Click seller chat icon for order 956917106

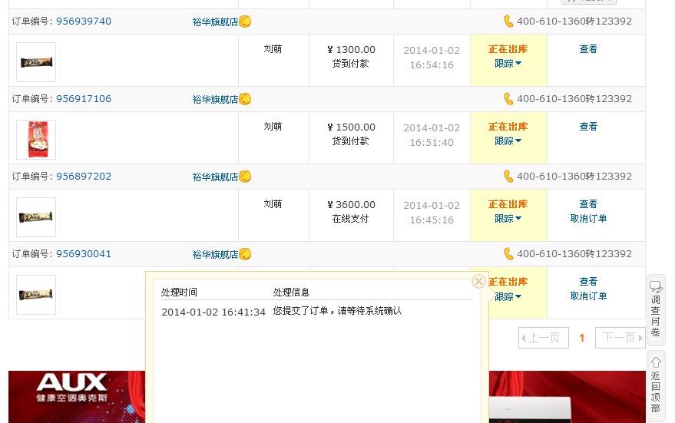pos(245,98)
